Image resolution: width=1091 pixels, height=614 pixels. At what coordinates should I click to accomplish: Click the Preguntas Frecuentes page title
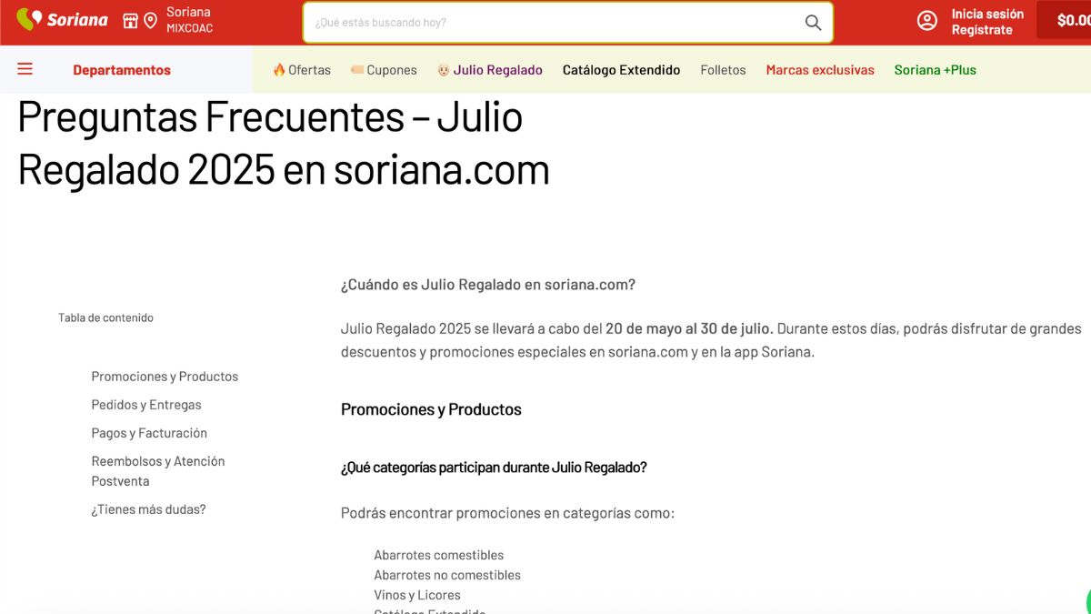tap(284, 144)
